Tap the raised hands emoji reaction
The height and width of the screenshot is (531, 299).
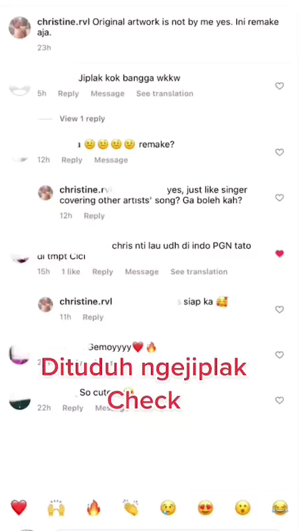click(56, 508)
